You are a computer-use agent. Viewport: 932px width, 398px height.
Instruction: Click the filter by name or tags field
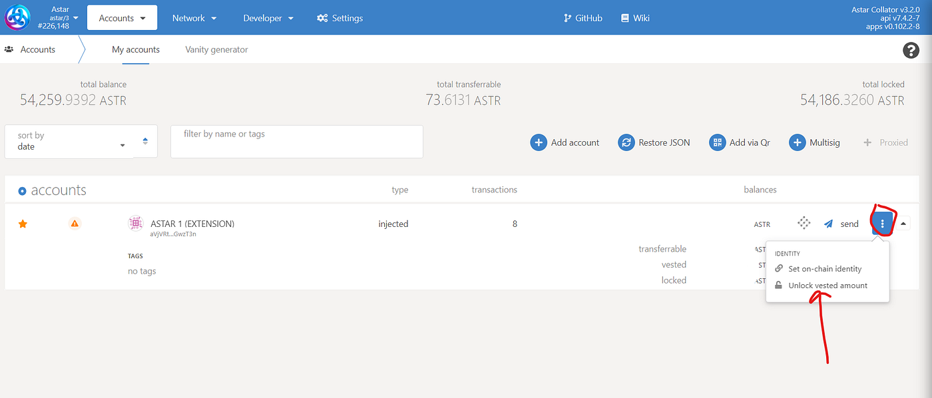point(297,142)
